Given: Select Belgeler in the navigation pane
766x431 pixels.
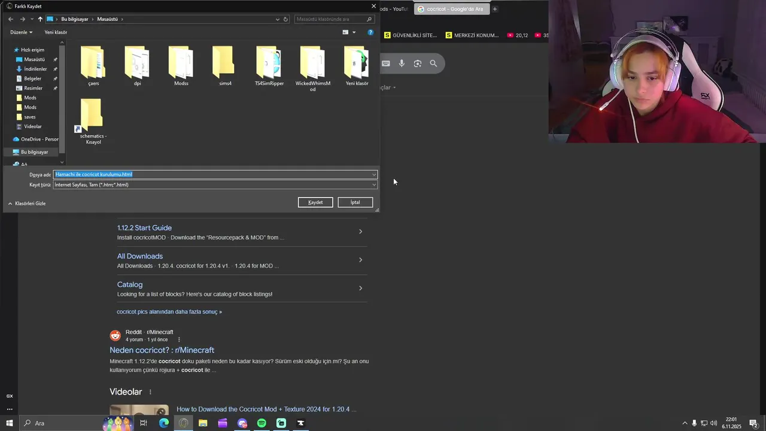Looking at the screenshot, I should tap(33, 78).
